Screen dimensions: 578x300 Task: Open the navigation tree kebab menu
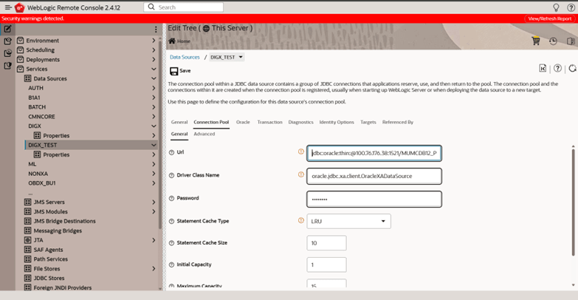156,29
